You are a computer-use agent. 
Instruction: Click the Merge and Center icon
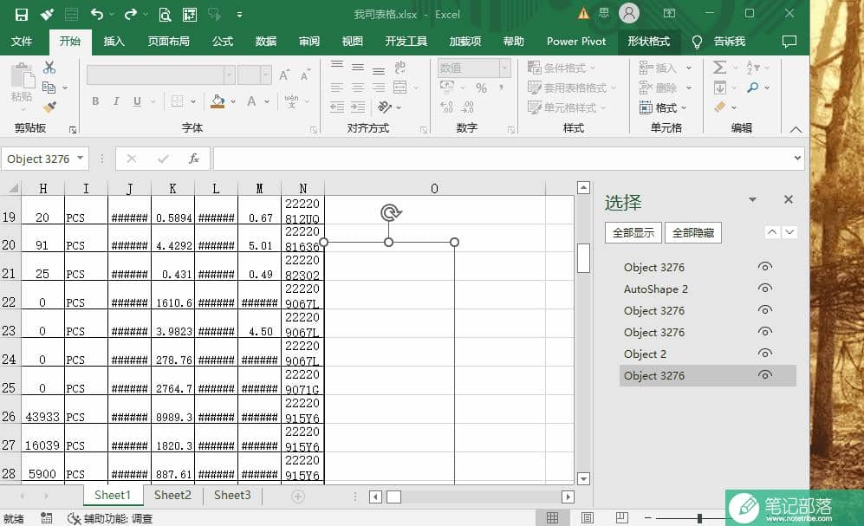[400, 87]
